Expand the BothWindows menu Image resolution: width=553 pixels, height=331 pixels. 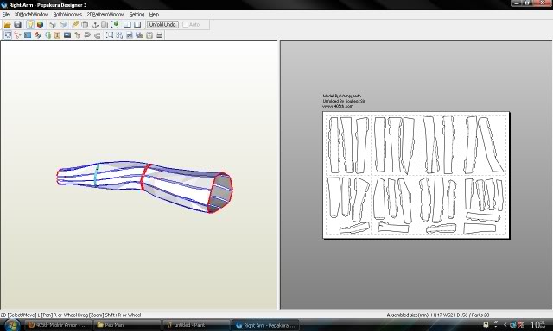click(67, 15)
